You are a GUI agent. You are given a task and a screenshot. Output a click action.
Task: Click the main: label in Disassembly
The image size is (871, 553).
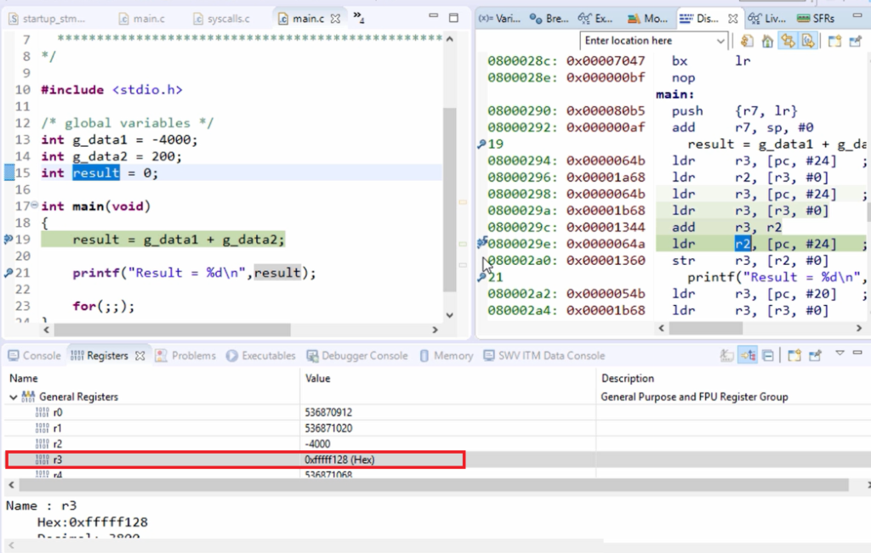[675, 94]
